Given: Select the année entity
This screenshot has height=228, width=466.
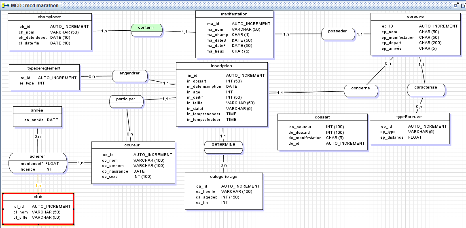Looking at the screenshot, I should point(37,110).
